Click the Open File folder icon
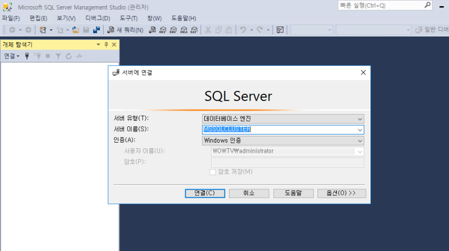Screen dimensions: 449x251 click(x=76, y=30)
